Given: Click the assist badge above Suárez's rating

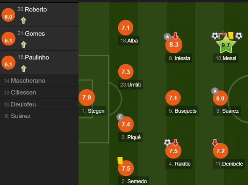Looking at the screenshot, I should [215, 91].
